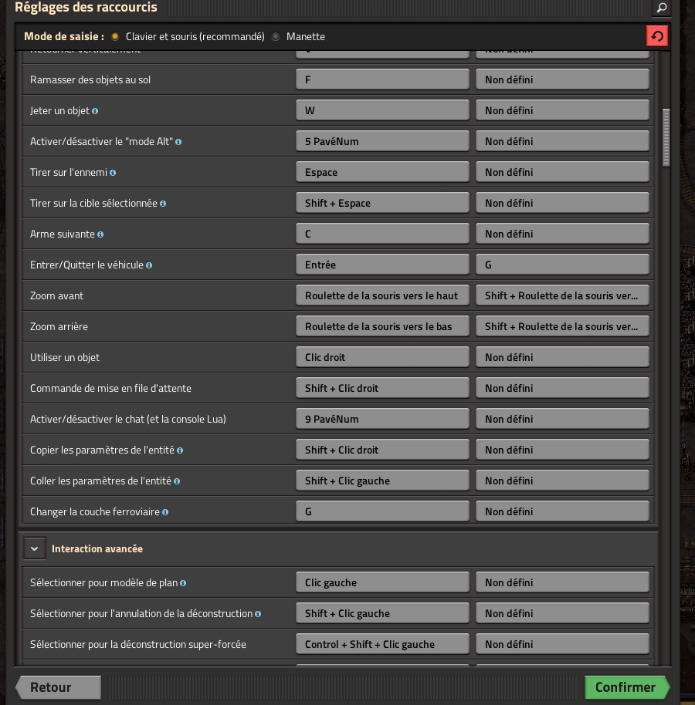Screen dimensions: 695x705
Task: Edit Shift + Clic droit for Commande de mise en file d'attente
Action: coord(382,388)
